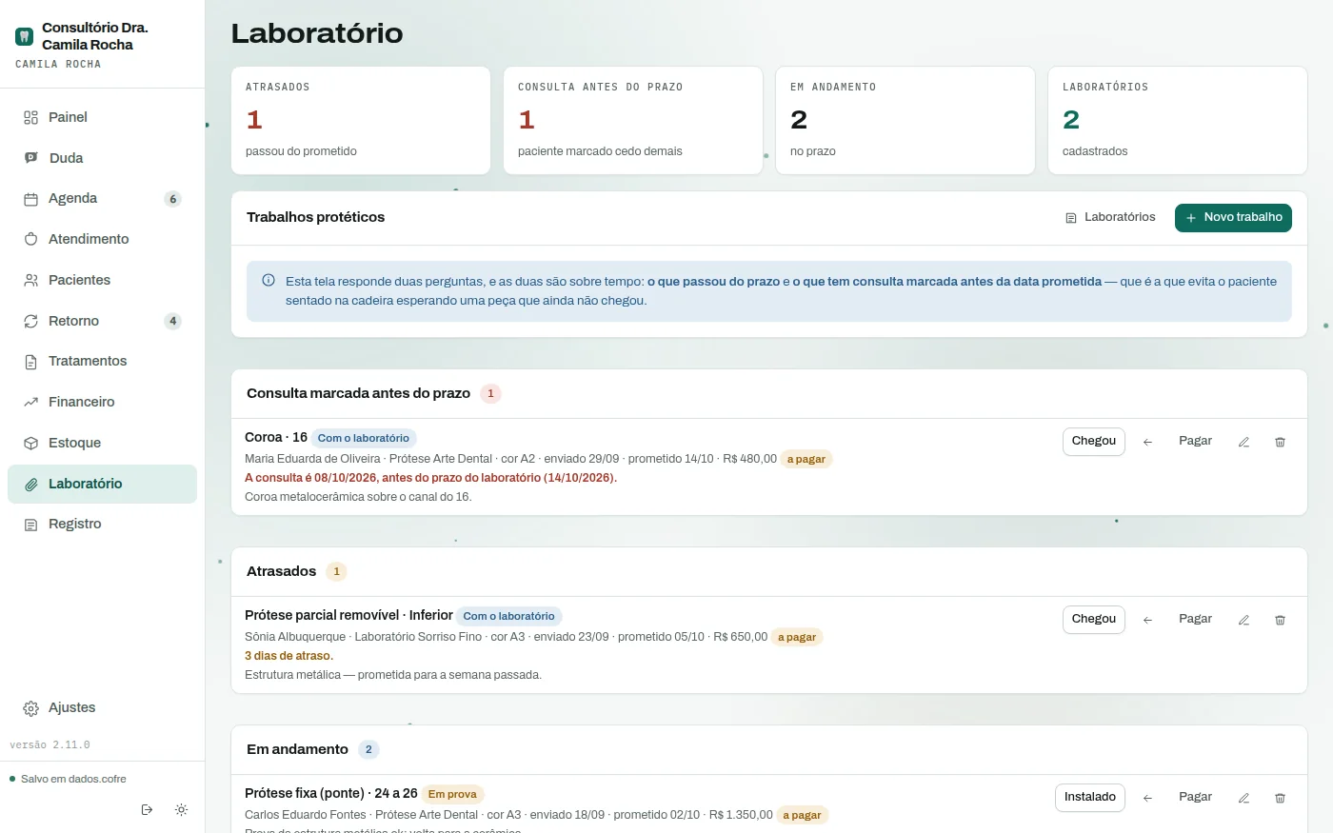Click the "3 dias de atraso." text
Viewport: 1333px width, 833px height.
click(288, 656)
